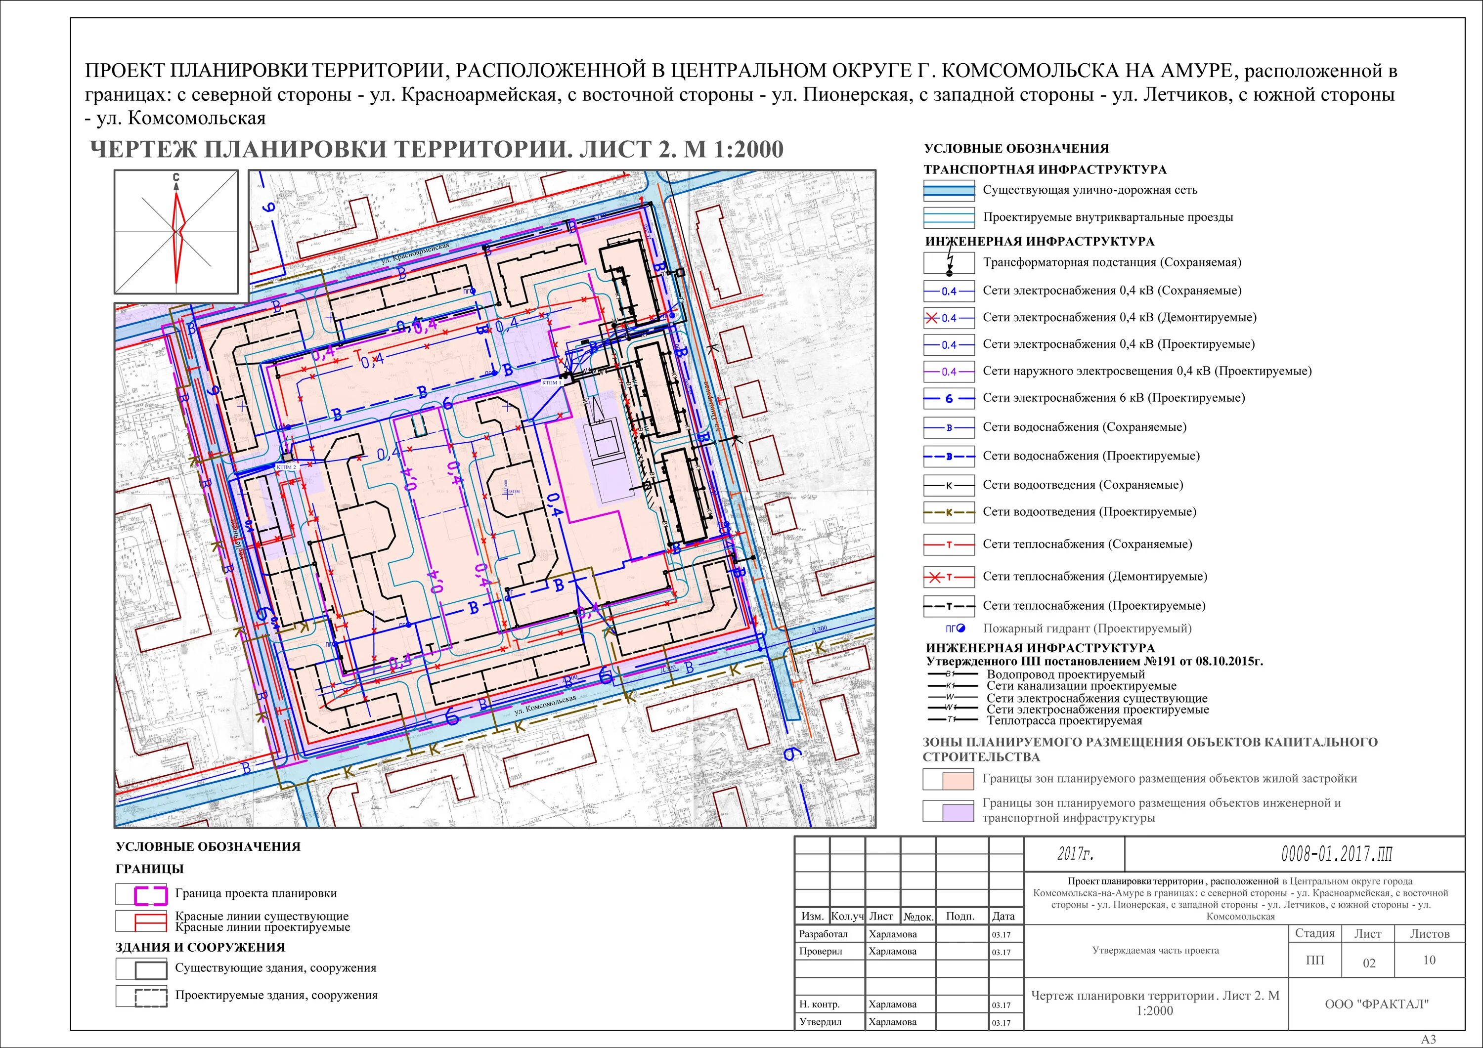The width and height of the screenshot is (1483, 1048).
Task: Click the projected intra-block driveways swatch
Action: coord(949,217)
